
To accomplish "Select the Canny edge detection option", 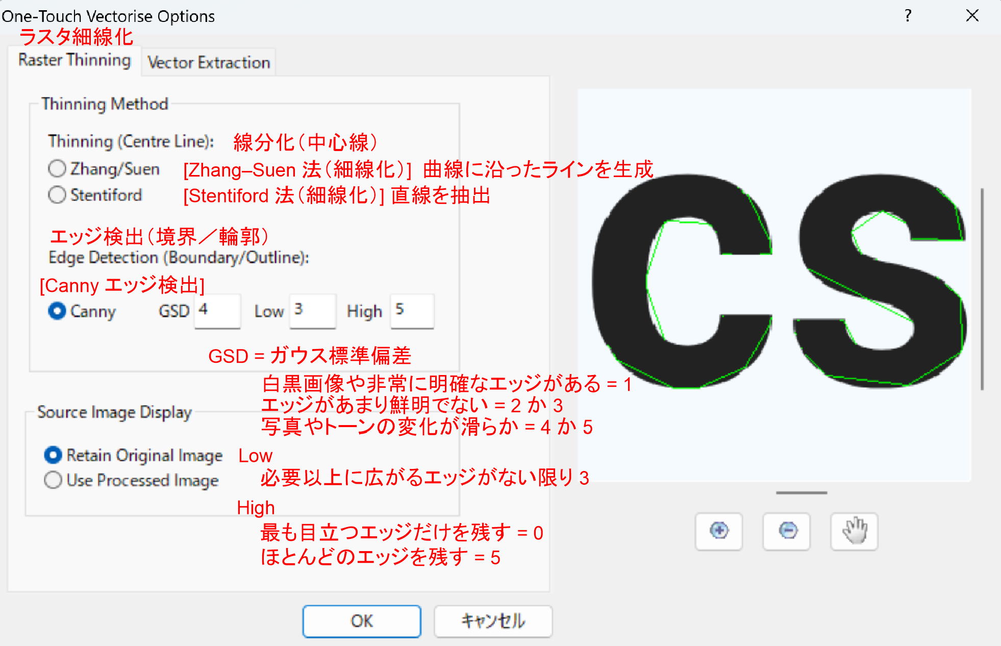I will pyautogui.click(x=57, y=311).
